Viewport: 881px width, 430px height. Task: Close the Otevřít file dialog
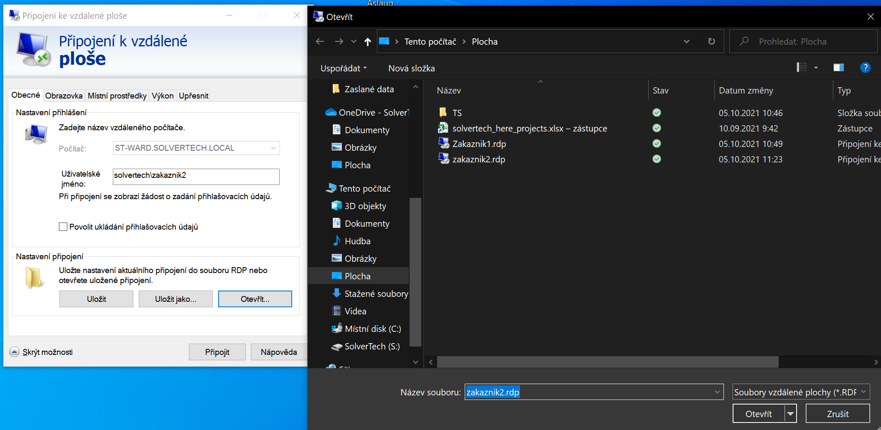(871, 17)
